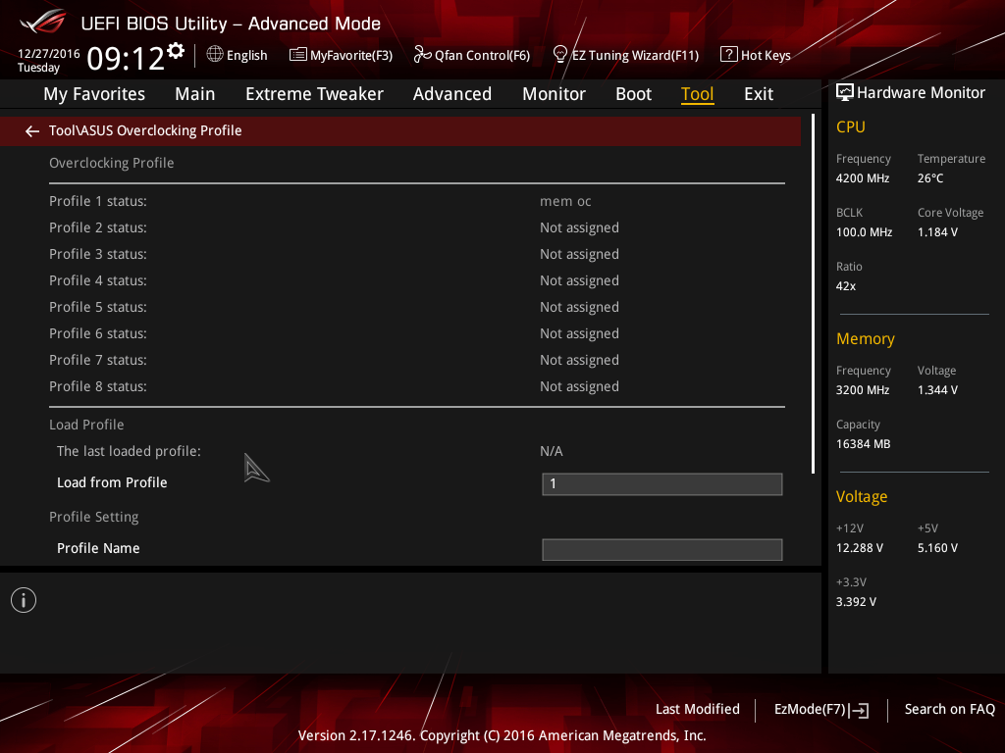
Task: Open the Exit tab
Action: [x=759, y=94]
